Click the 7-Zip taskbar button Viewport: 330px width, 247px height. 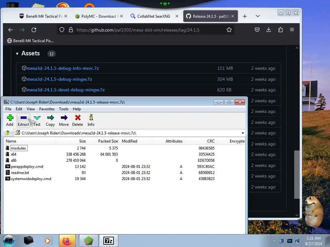click(109, 241)
